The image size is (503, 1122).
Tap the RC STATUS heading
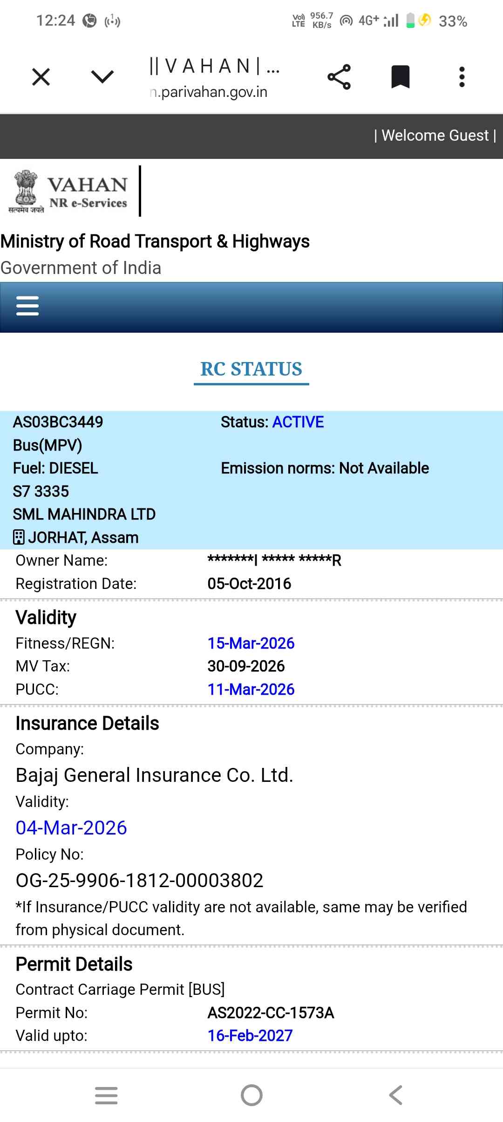click(251, 369)
